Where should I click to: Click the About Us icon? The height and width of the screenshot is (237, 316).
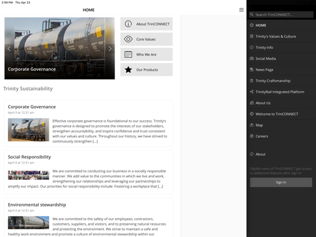251,103
